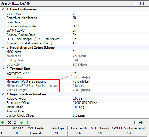Select row 0 using the row pointer arrow
The width and height of the screenshot is (149, 137).
(x=2, y=133)
